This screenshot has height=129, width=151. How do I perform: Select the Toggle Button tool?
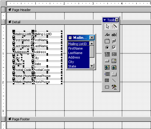(x=114, y=41)
